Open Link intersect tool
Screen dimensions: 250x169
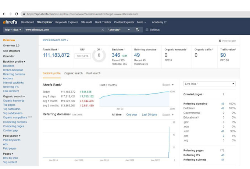point(11,91)
